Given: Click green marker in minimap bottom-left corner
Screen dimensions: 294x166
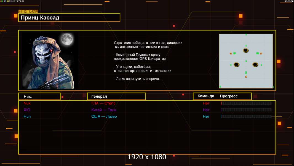Looking at the screenshot, I should click(x=220, y=87).
